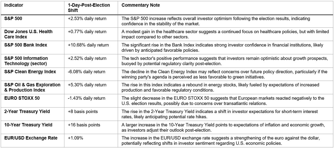
Task: Click the +10.68% daily return value
Action: pos(88,45)
